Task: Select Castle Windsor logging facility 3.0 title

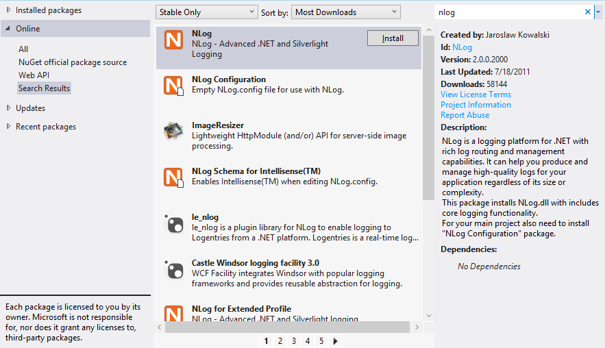Action: 256,263
